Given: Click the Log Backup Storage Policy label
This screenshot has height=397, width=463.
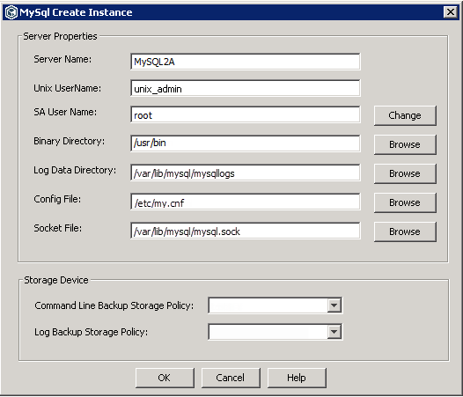Looking at the screenshot, I should 91,332.
